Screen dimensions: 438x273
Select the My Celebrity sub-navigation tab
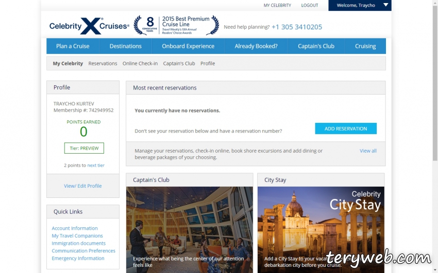tap(68, 64)
